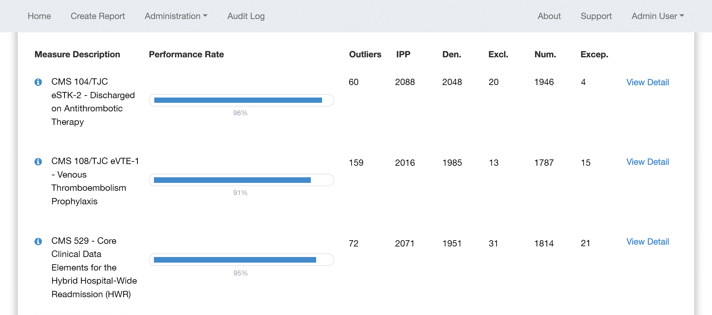View Detail for CMS 104 eSTK-2 measure
The width and height of the screenshot is (712, 315).
pos(648,82)
